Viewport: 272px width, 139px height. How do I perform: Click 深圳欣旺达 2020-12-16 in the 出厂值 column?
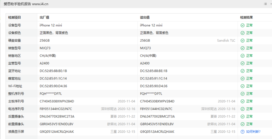118,109
